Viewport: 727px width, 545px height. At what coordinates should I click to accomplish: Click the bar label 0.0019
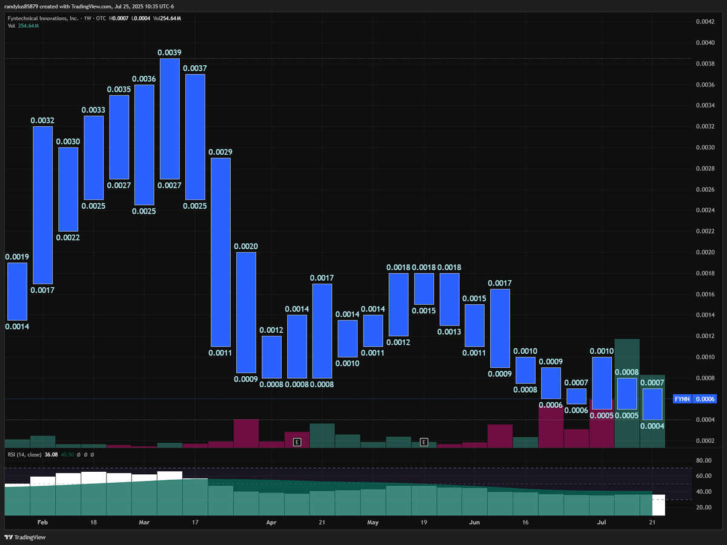(17, 256)
